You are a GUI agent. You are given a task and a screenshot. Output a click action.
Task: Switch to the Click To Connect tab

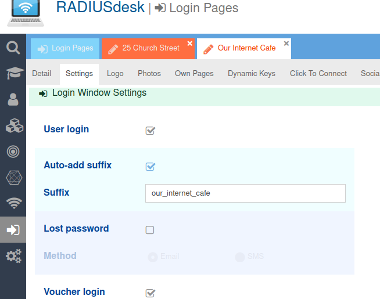click(x=318, y=74)
